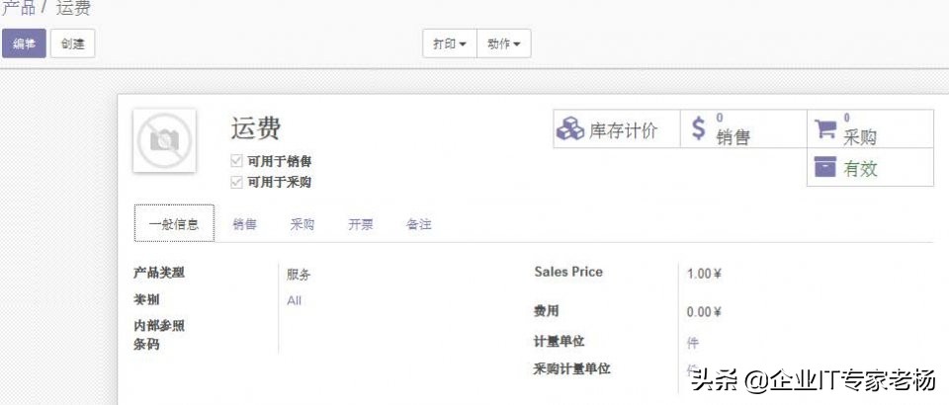Click the 运费 product title
This screenshot has height=405, width=949.
pyautogui.click(x=256, y=128)
